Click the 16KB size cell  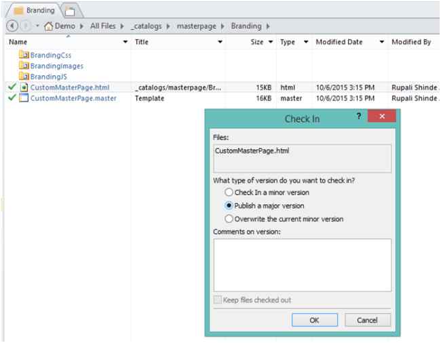click(x=264, y=98)
